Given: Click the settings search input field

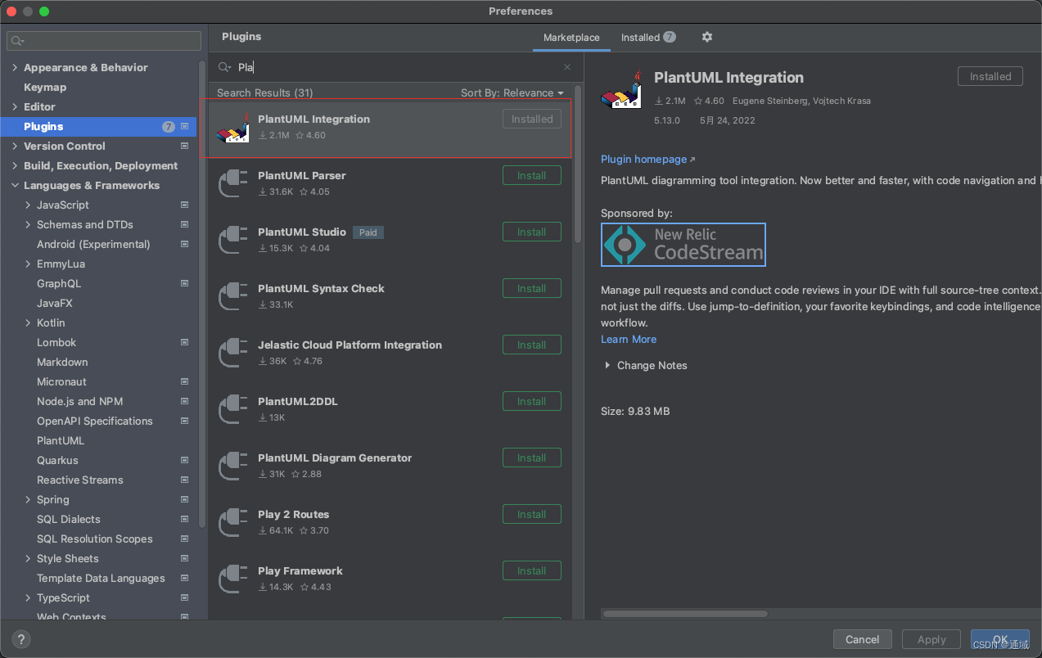Looking at the screenshot, I should tap(104, 41).
